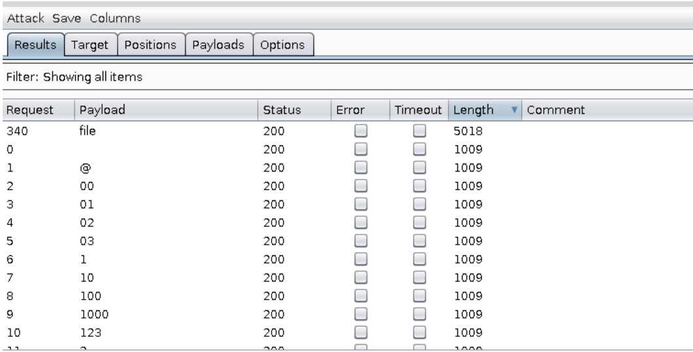Image resolution: width=693 pixels, height=352 pixels.
Task: Select the 'file' payload cell
Action: tap(166, 131)
